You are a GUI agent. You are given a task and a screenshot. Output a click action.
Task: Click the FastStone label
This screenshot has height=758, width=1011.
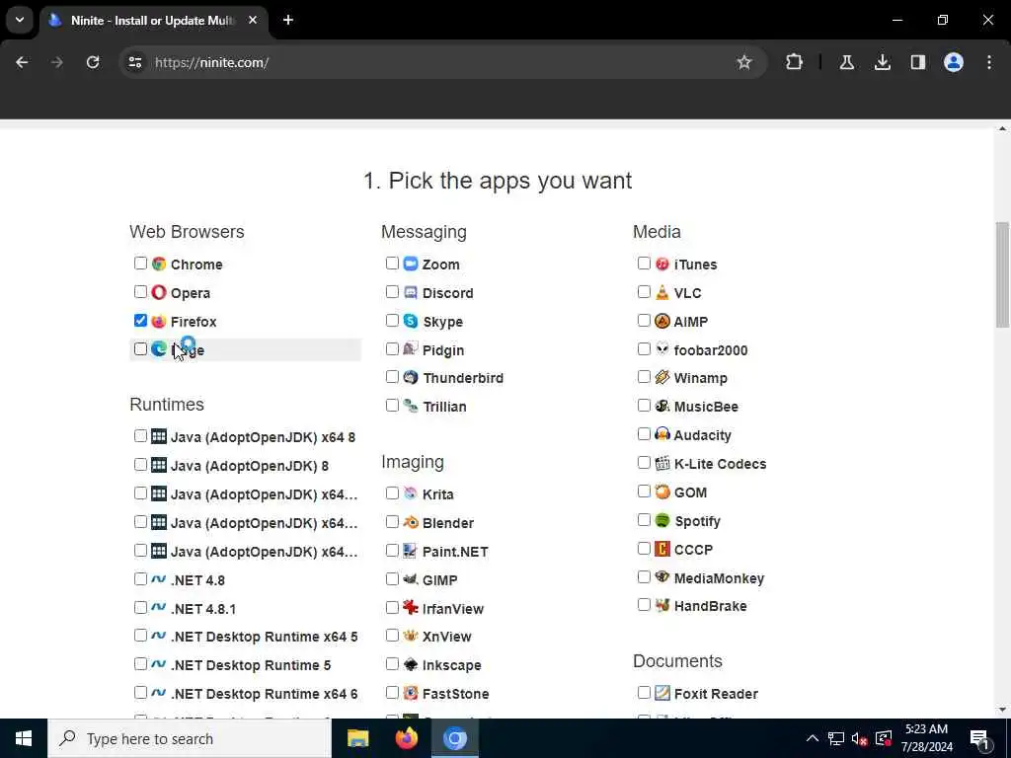[456, 694]
